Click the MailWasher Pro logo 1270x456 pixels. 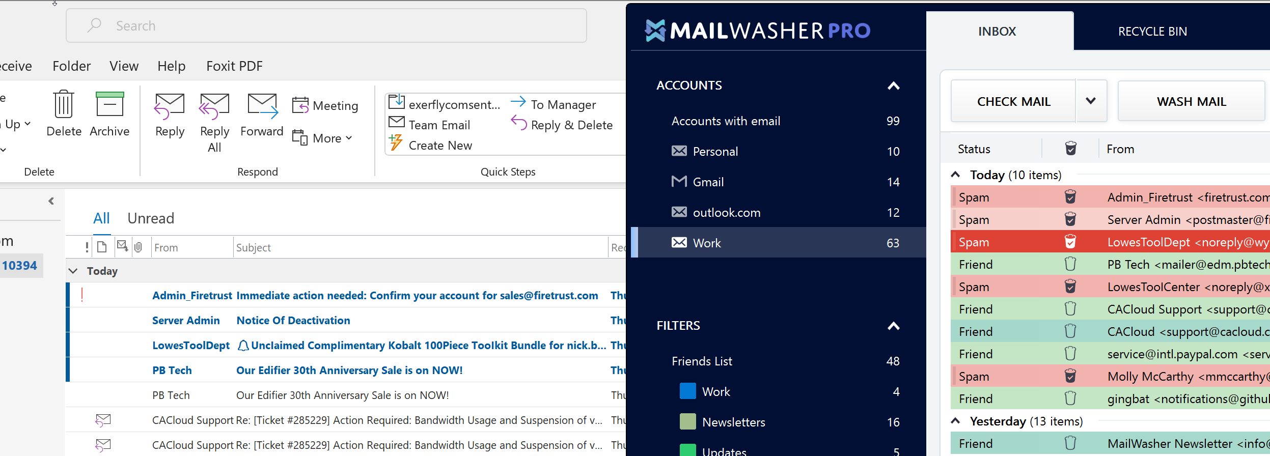pyautogui.click(x=757, y=31)
